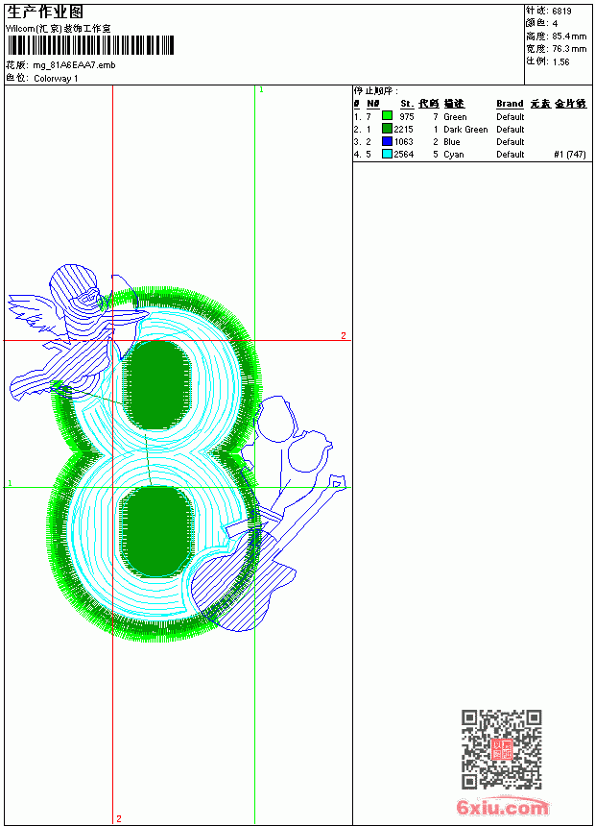
Task: Click the Colorway 1 label
Action: point(56,79)
